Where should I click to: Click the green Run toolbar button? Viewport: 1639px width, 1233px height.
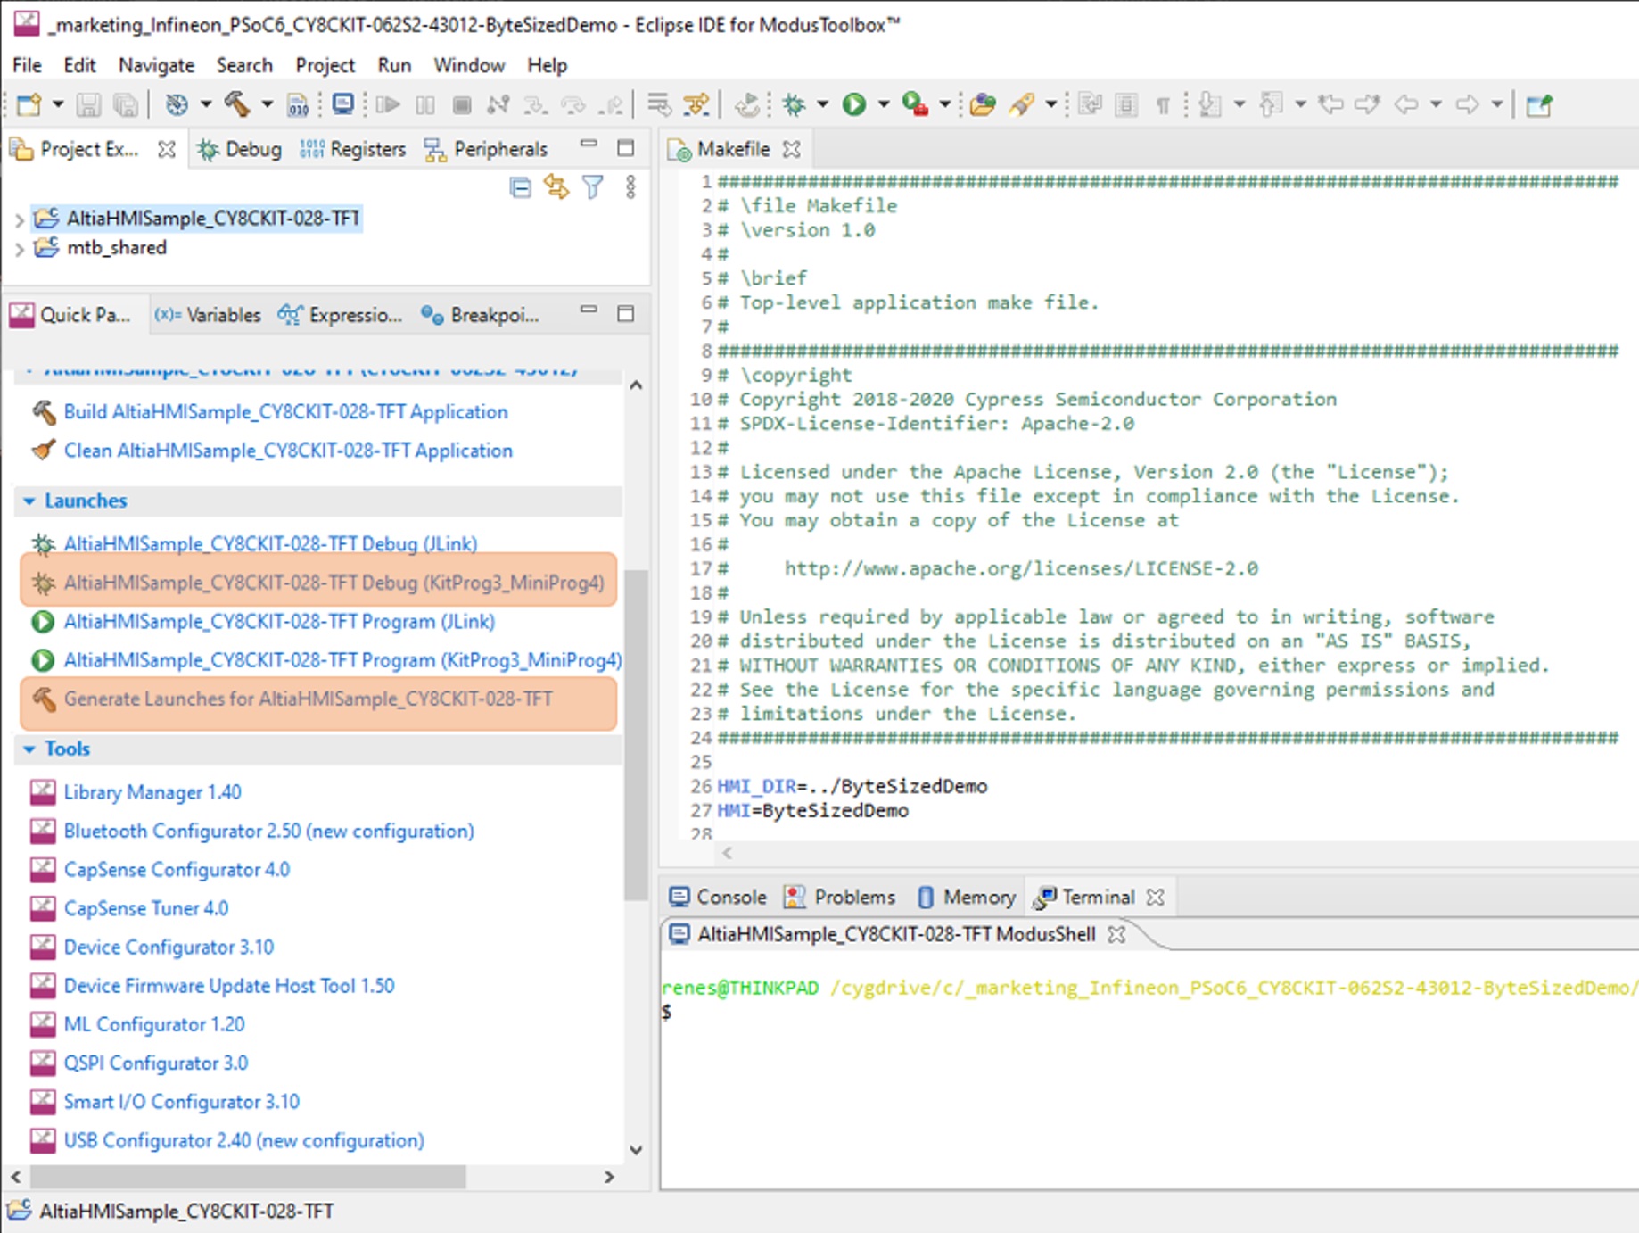coord(854,104)
